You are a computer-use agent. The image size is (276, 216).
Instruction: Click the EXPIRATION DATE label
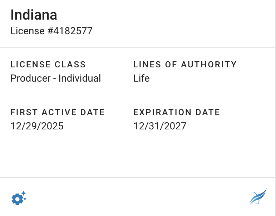pyautogui.click(x=177, y=112)
